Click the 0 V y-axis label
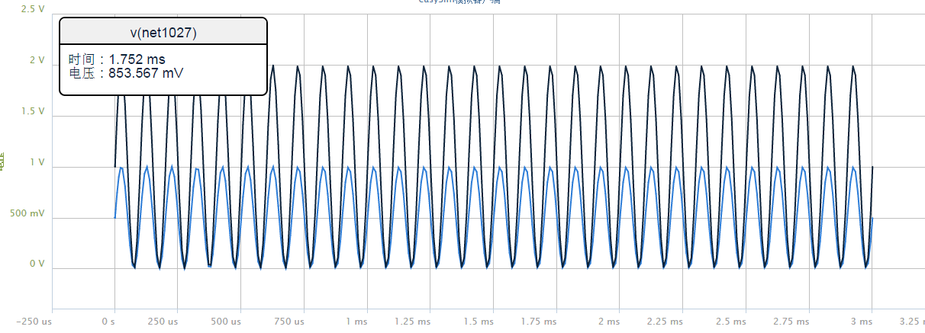This screenshot has height=333, width=925. click(37, 264)
